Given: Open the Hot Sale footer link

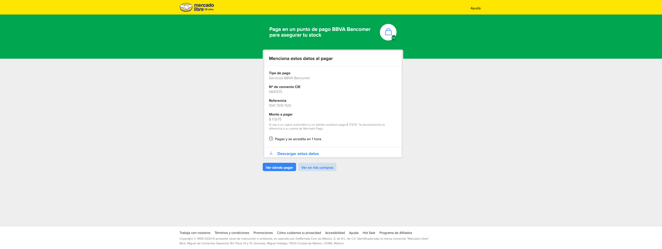Looking at the screenshot, I should point(369,233).
